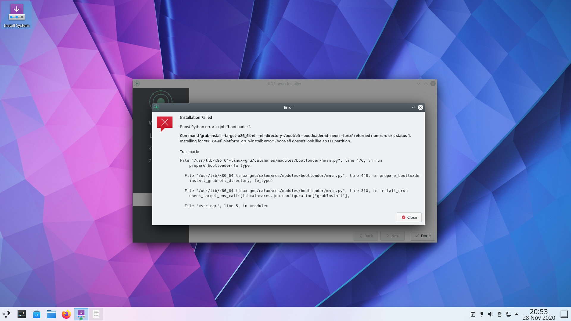Launch Firefox from the taskbar

[66, 314]
